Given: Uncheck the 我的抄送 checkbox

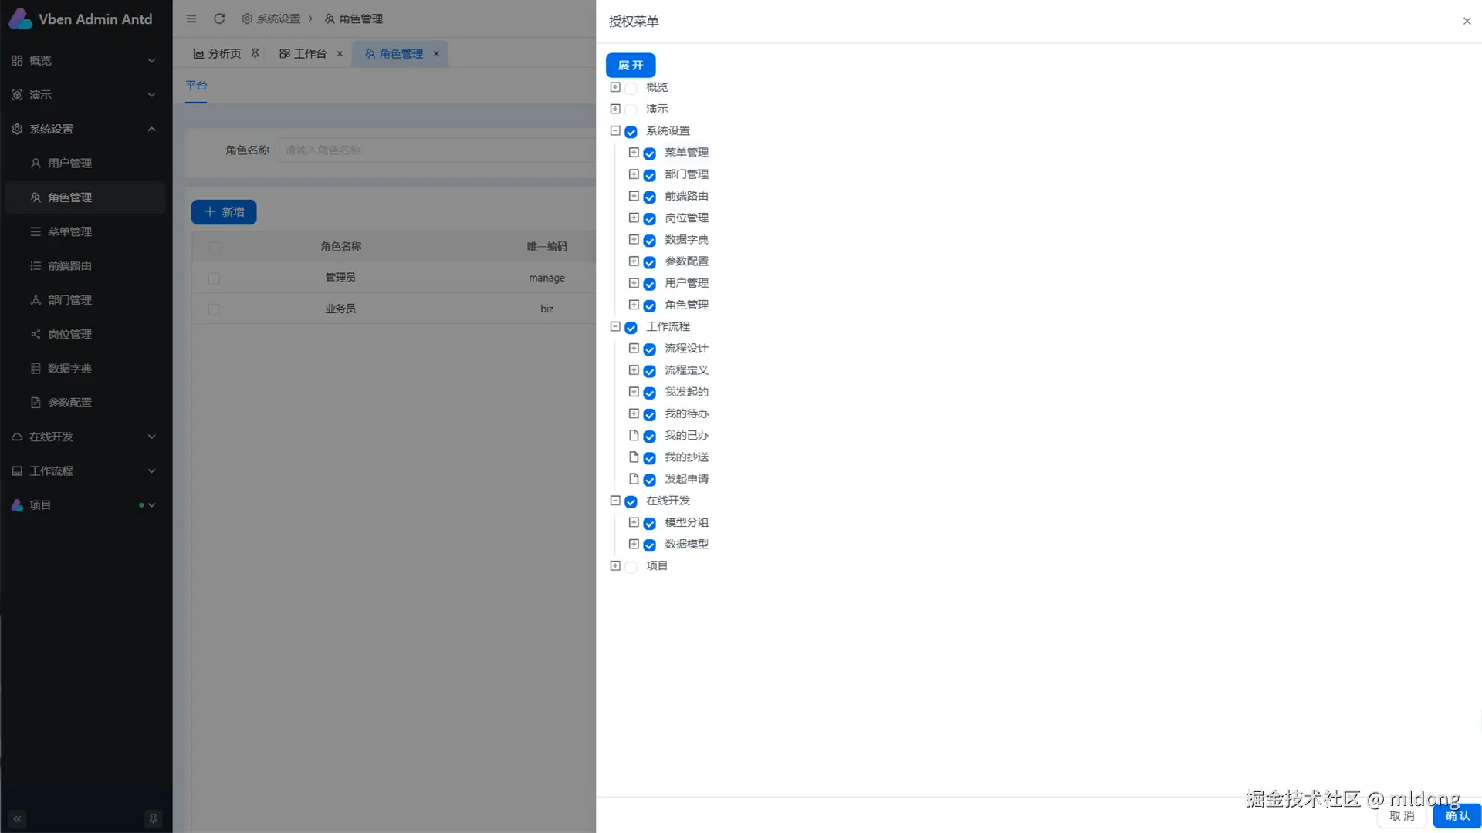Looking at the screenshot, I should point(650,458).
